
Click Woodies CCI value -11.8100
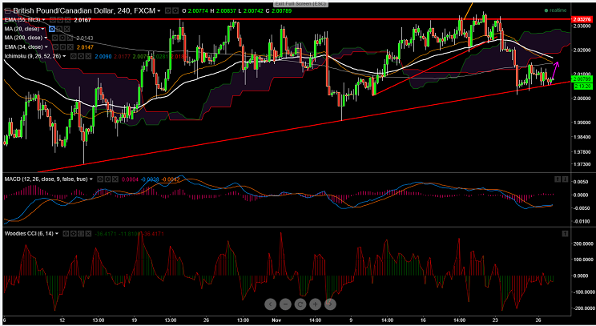click(130, 234)
